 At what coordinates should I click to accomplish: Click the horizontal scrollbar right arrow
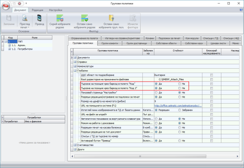point(237,156)
